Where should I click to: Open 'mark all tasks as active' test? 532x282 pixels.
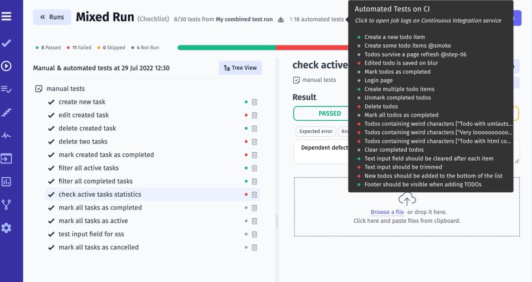(x=93, y=221)
